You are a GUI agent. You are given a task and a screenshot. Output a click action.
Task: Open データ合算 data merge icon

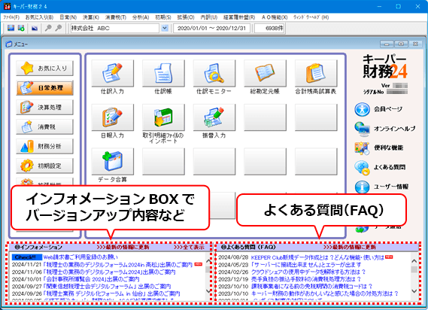(113, 162)
